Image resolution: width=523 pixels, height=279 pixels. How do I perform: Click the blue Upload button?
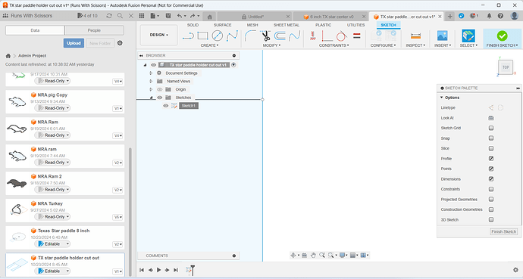pyautogui.click(x=74, y=43)
